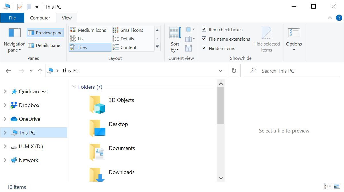Switch to details view using status bar icon
The height and width of the screenshot is (192, 344).
(328, 186)
